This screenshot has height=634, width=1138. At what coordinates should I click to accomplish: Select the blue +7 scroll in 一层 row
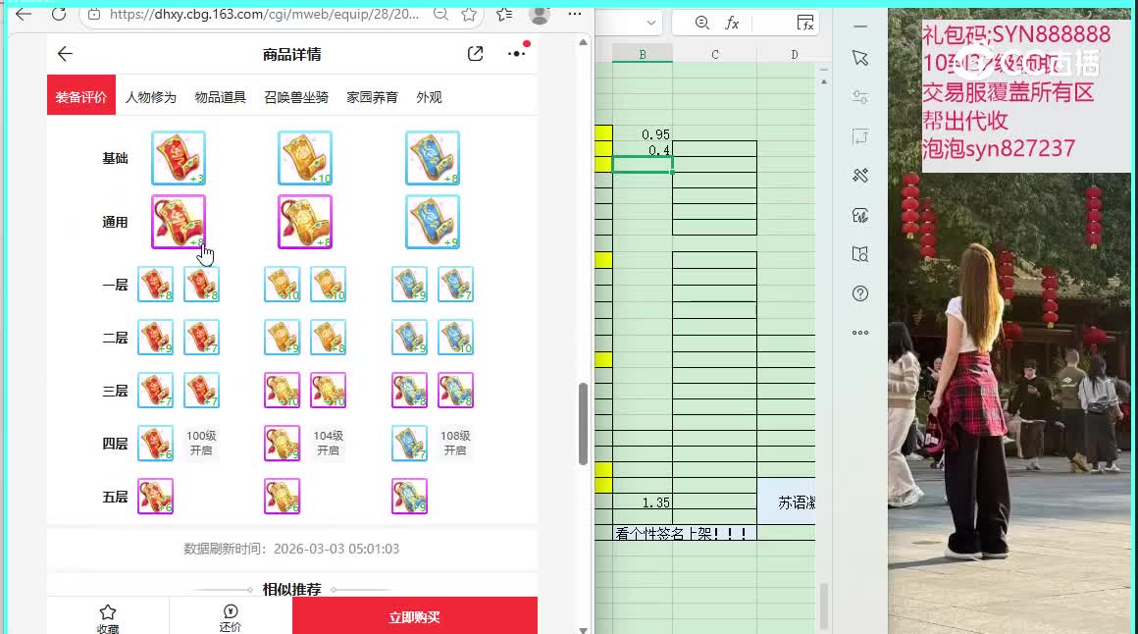456,284
